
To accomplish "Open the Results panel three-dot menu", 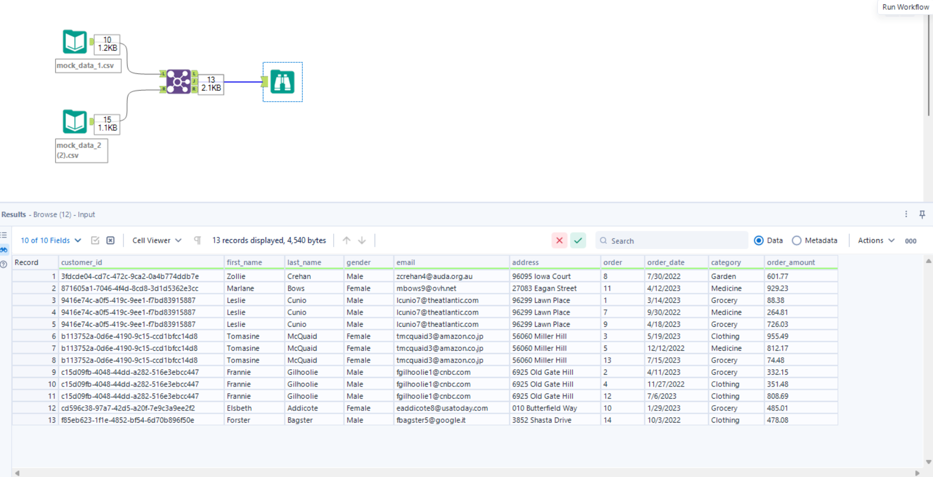I will tap(906, 214).
